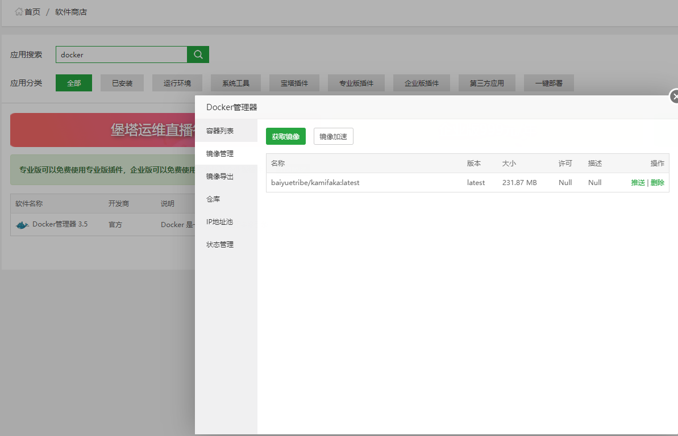
Task: Click the 获取镜像 button
Action: pos(285,136)
